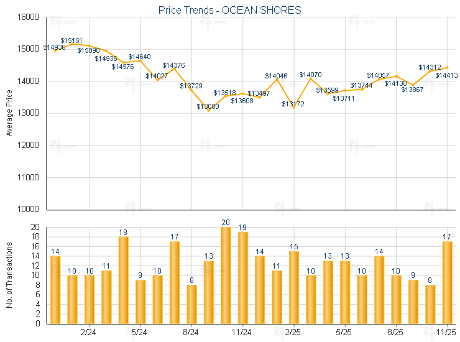Select the $14413 final price data label
The width and height of the screenshot is (460, 342).
pyautogui.click(x=446, y=75)
